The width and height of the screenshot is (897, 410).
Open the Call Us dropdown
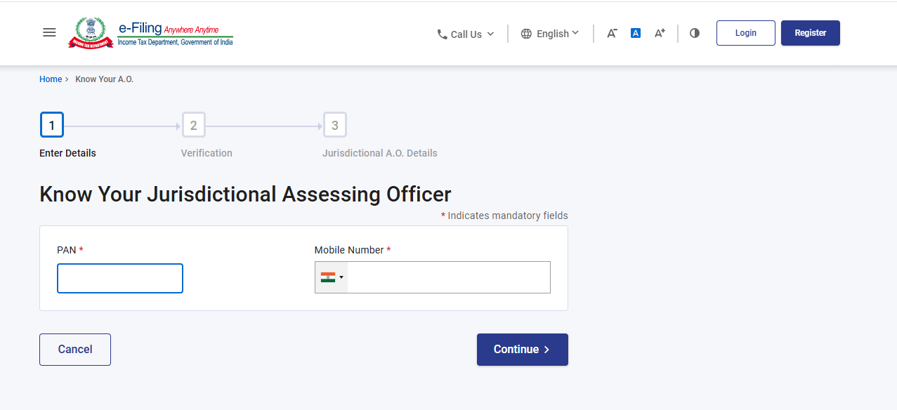point(466,33)
